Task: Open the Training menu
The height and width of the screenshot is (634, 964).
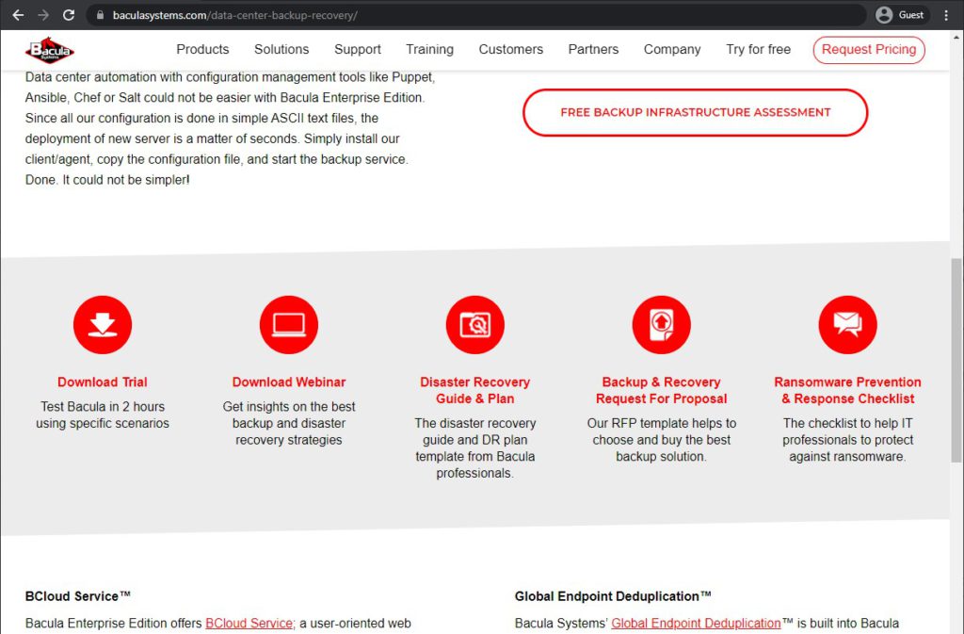Action: pos(429,49)
